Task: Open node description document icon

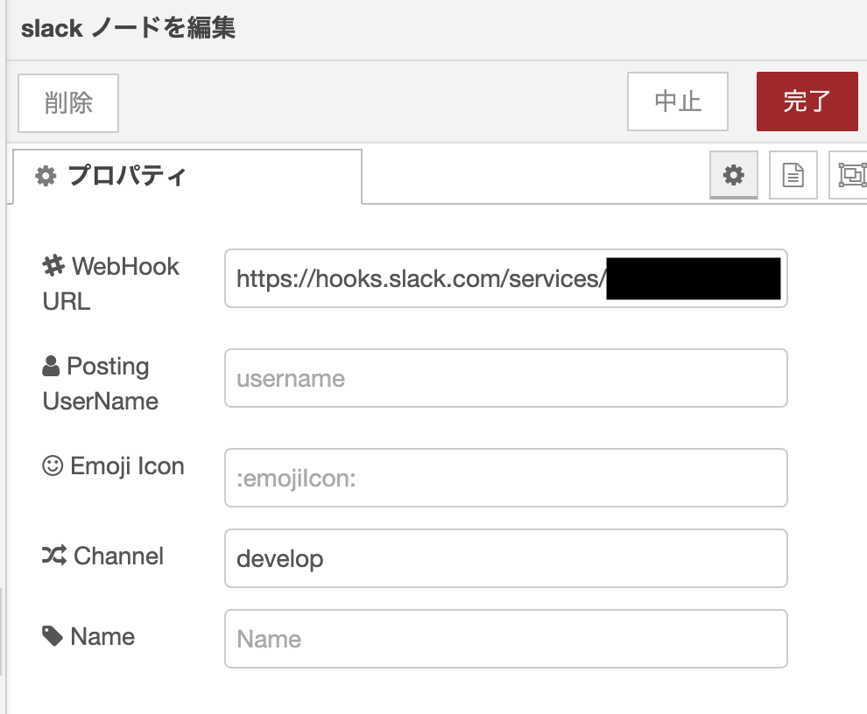Action: 793,175
